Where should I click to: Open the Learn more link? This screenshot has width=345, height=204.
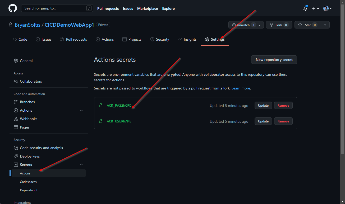(x=241, y=88)
